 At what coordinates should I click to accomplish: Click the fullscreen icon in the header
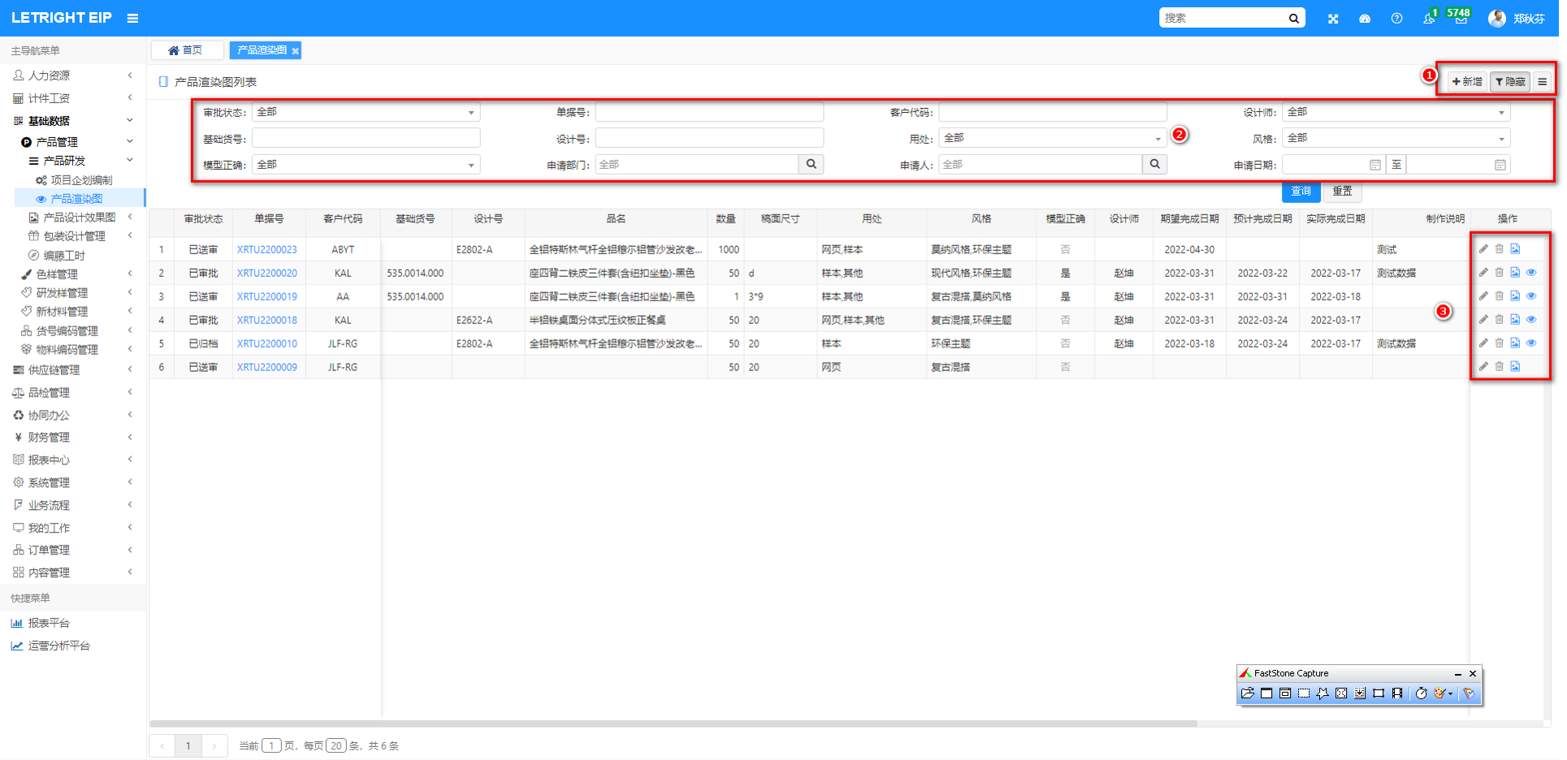[x=1333, y=19]
